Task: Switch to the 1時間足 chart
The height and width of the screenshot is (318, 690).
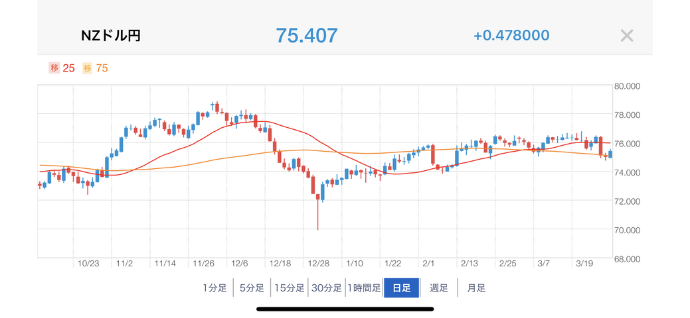Action: tap(364, 288)
